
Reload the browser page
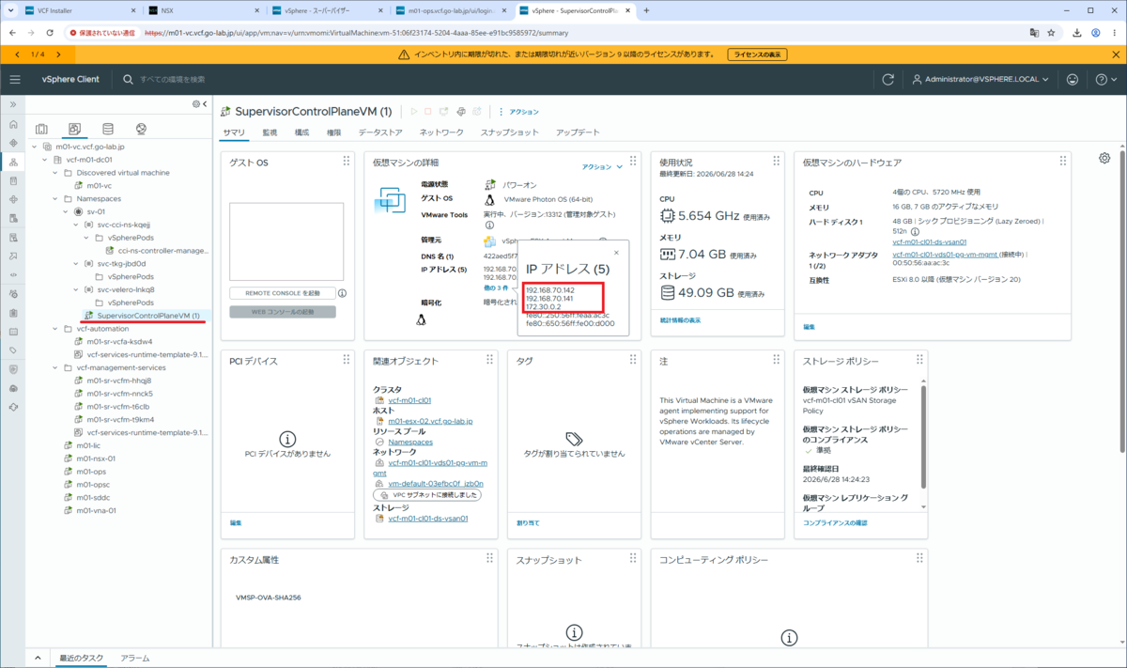tap(50, 32)
